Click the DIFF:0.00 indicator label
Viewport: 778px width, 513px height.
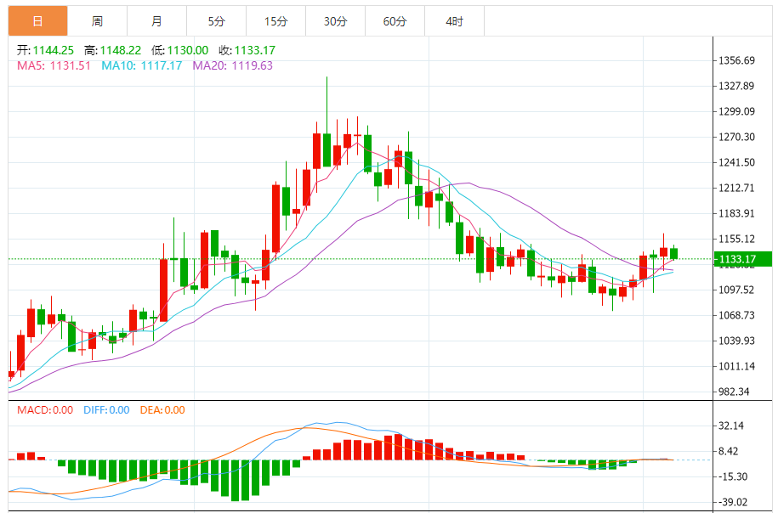(106, 410)
